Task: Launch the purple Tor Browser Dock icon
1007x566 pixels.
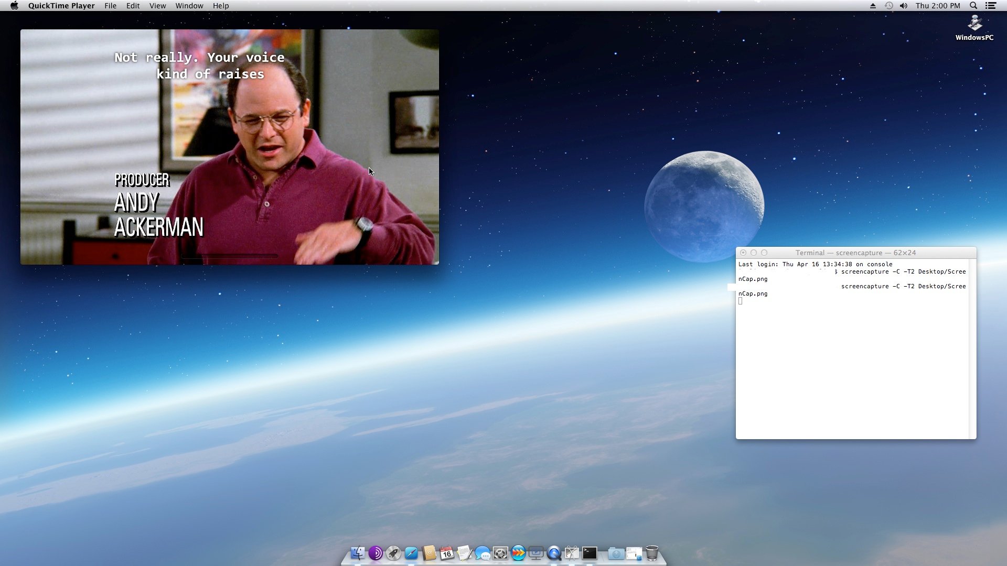Action: (376, 553)
